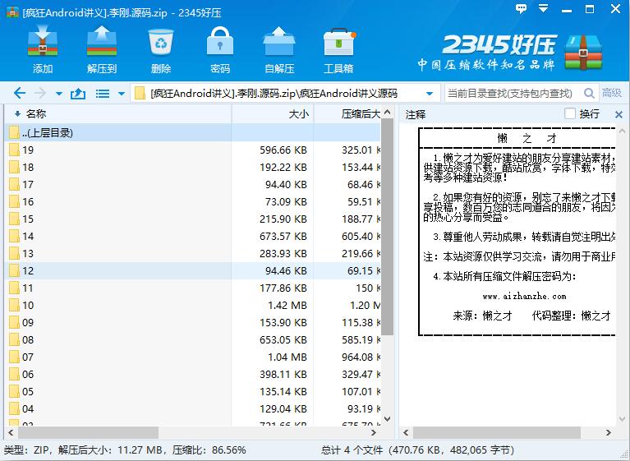Click the up-one-level folder icon
Screen dimensions: 630x461
click(x=78, y=94)
